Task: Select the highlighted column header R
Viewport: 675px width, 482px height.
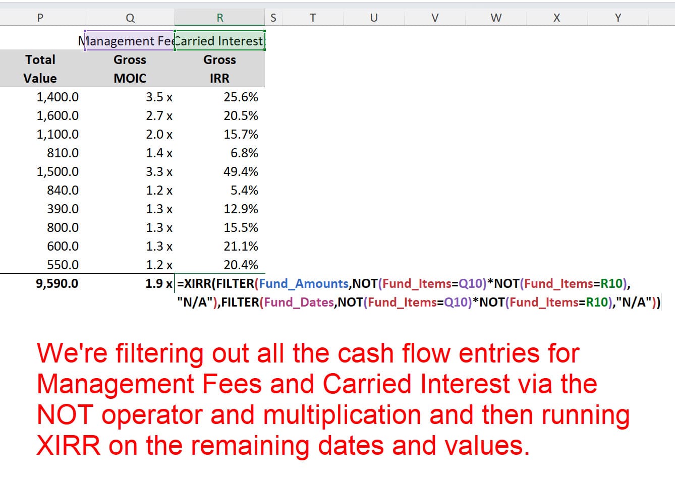Action: click(219, 17)
